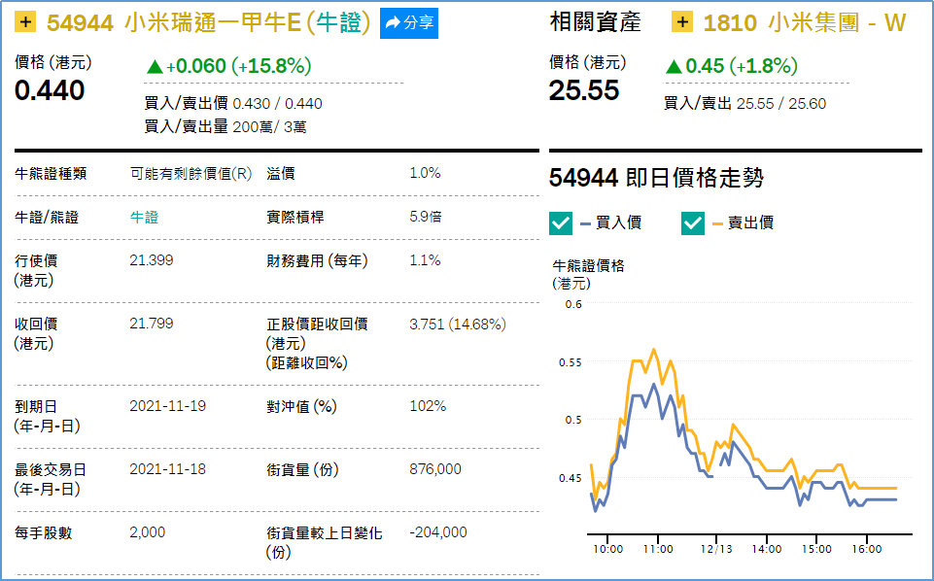The image size is (934, 581).
Task: Click the 可能有剩餘價值(R) value
Action: (190, 174)
